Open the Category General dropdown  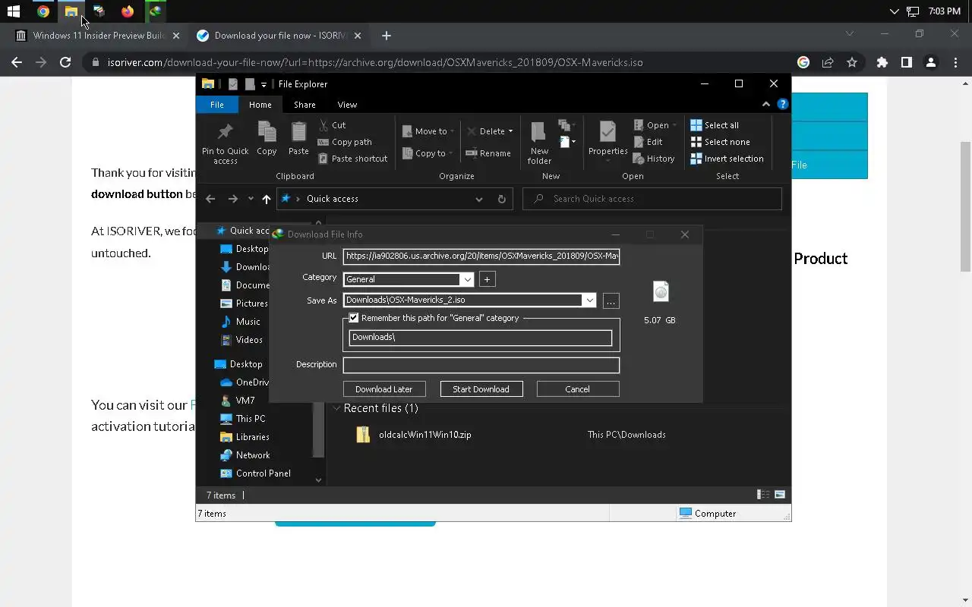coord(467,279)
